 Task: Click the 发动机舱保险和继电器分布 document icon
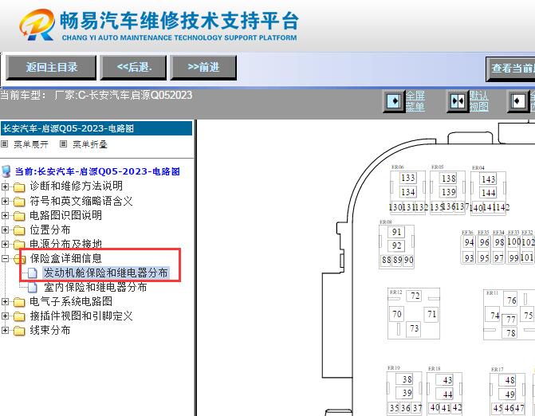[x=33, y=273]
